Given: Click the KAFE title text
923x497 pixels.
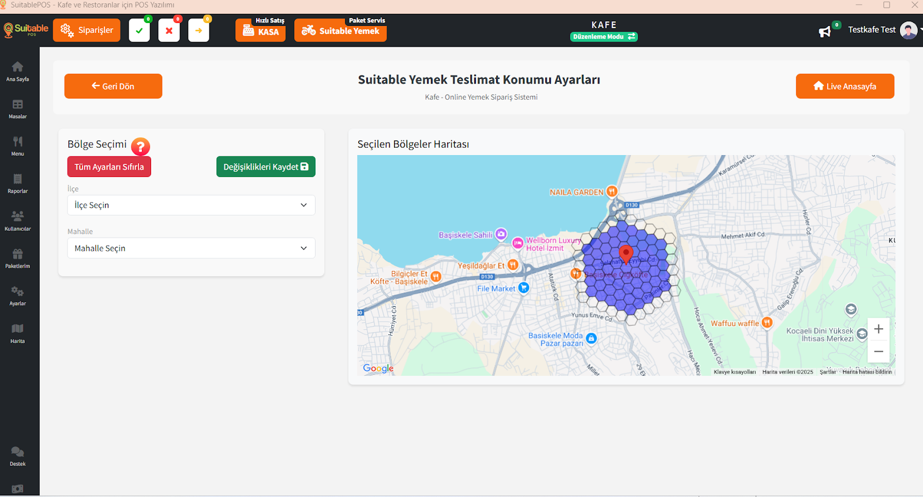Looking at the screenshot, I should pos(604,25).
